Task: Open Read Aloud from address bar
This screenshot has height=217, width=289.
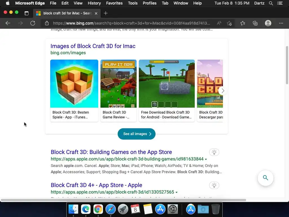Action: [x=219, y=23]
